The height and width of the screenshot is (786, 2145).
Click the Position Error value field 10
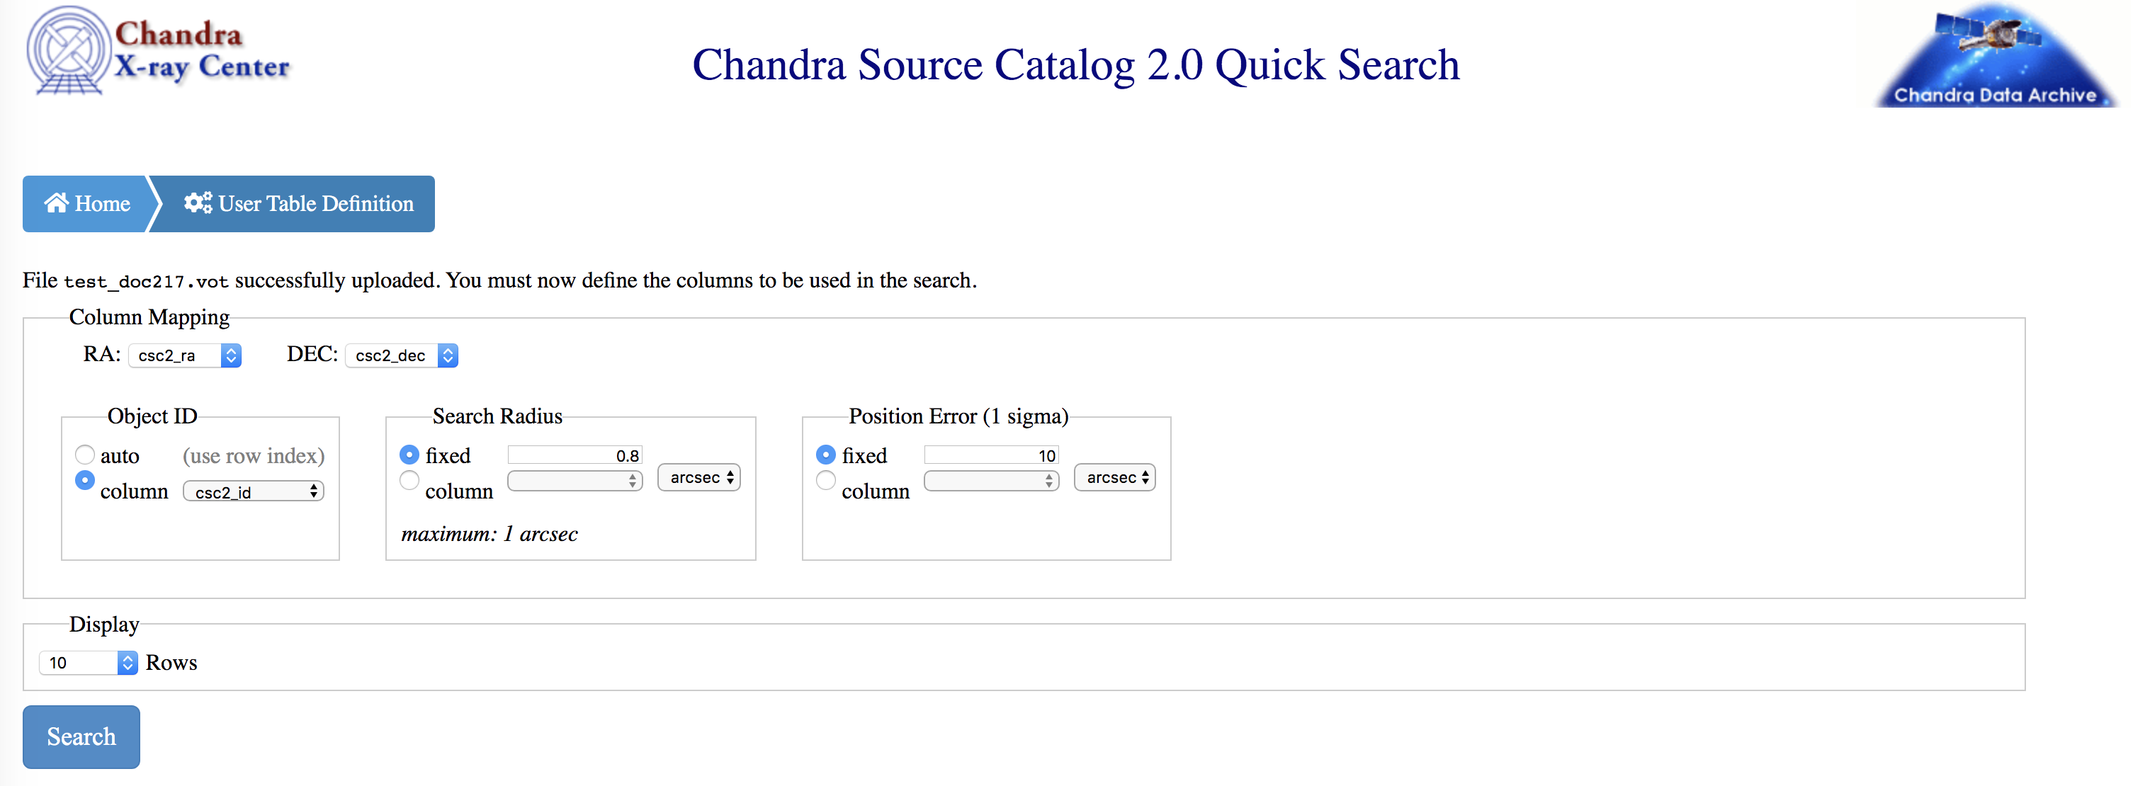point(992,455)
